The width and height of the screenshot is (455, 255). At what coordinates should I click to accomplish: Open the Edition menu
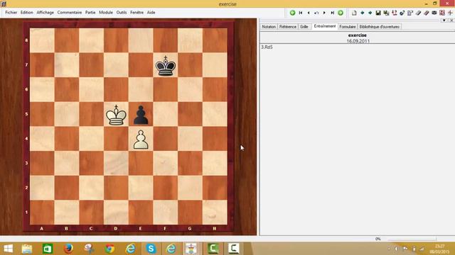click(x=27, y=13)
